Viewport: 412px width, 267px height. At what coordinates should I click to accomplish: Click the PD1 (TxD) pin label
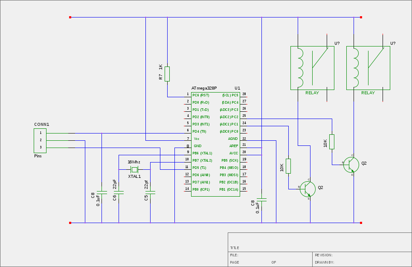point(200,110)
